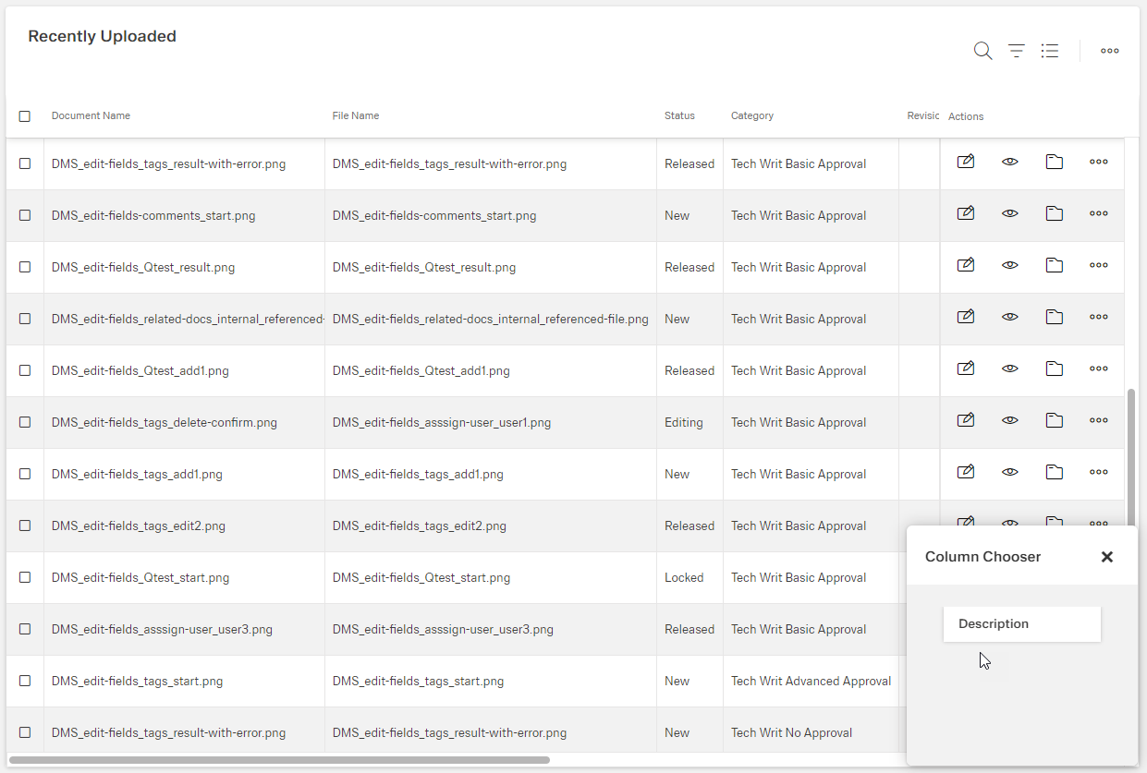
Task: Click the horizontal scrollbar at bottom
Action: point(279,760)
